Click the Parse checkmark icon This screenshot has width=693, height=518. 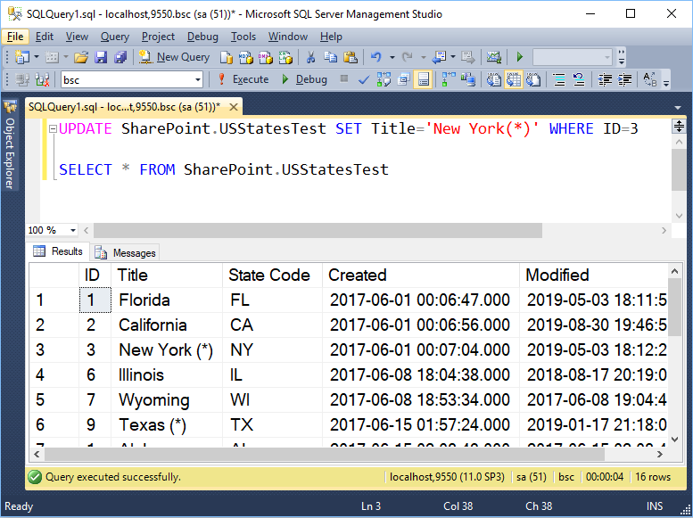pyautogui.click(x=364, y=80)
